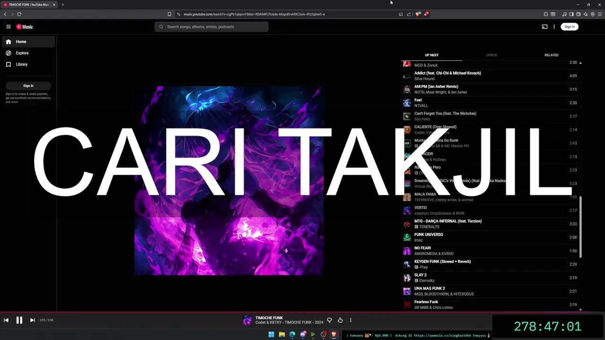Play Fast by N1VALL from queue
Viewport: 605px width, 340px height.
coord(489,102)
